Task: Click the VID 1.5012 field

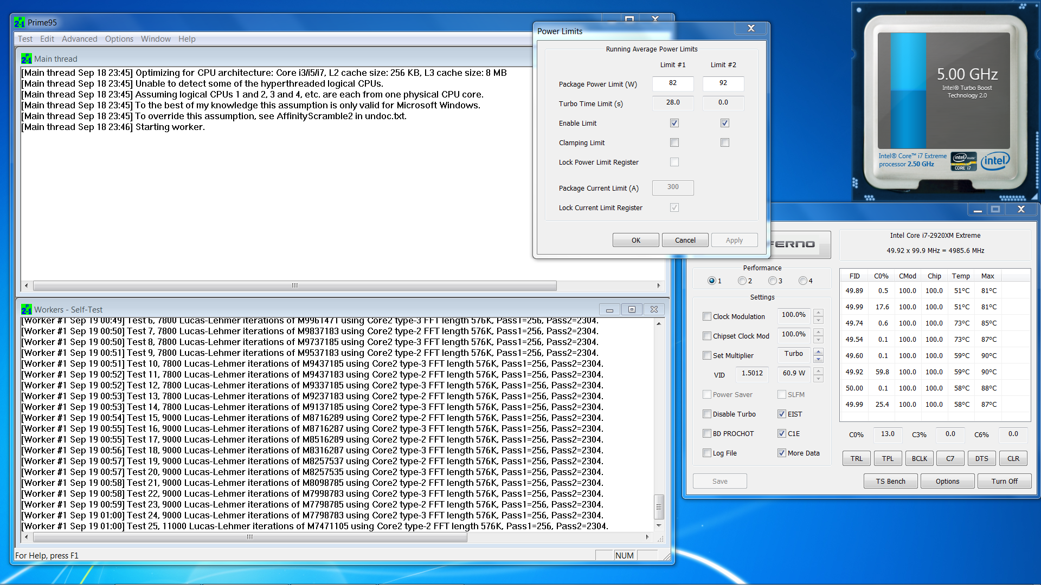Action: pos(752,374)
